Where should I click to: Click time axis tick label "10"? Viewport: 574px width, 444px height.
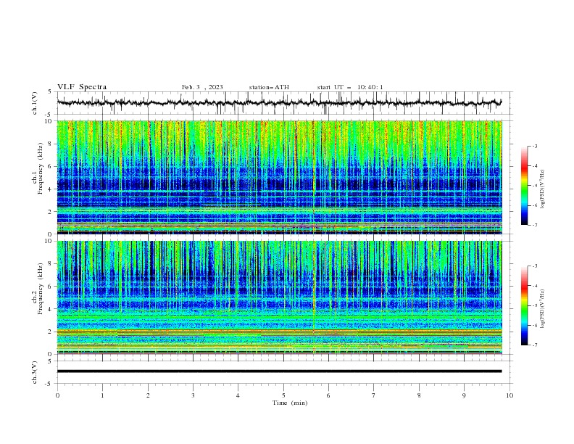[x=509, y=395]
